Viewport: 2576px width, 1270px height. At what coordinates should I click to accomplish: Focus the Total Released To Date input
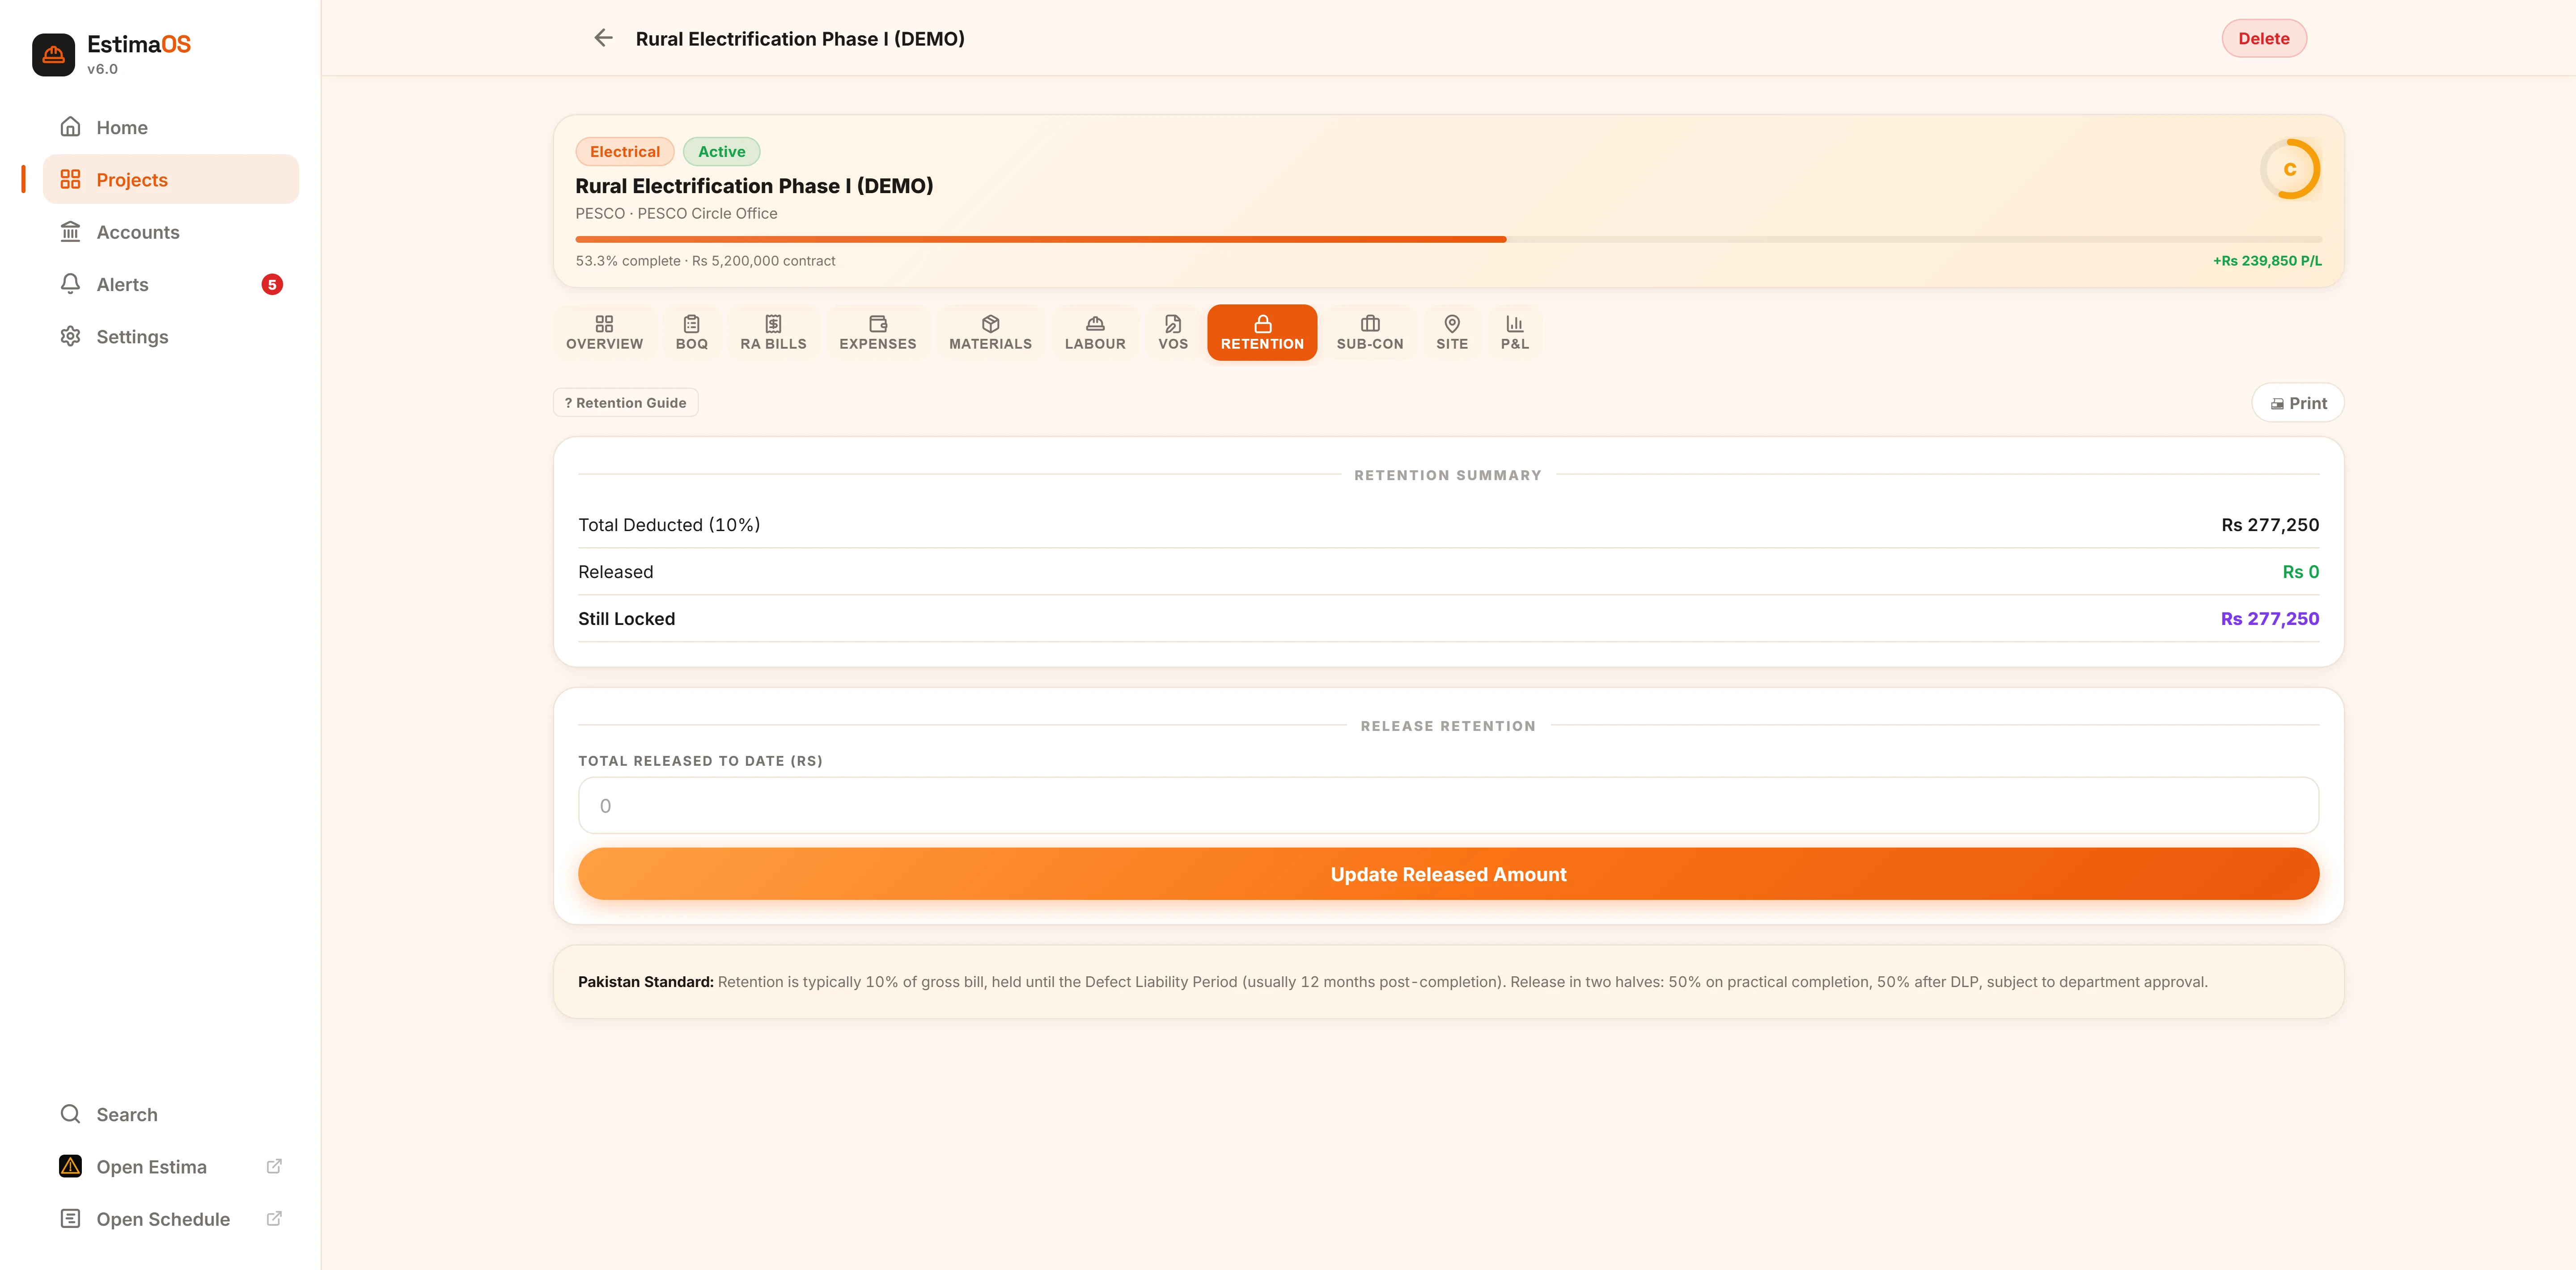point(1448,806)
